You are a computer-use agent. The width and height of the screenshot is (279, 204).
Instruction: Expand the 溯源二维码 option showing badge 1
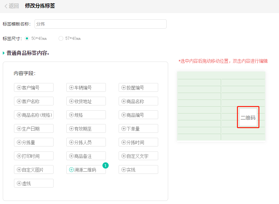[x=86, y=169]
